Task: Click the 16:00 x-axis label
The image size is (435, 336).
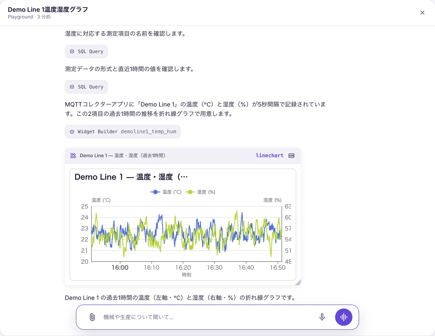Action: coord(120,268)
